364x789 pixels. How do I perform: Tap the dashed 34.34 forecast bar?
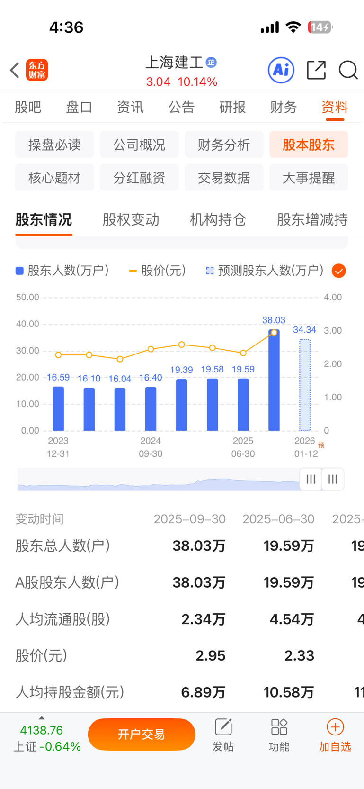[304, 385]
